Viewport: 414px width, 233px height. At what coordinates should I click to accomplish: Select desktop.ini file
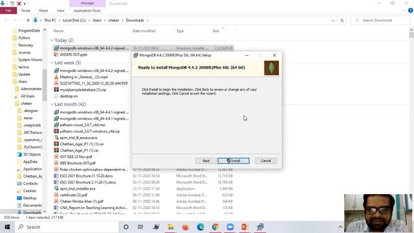click(x=69, y=96)
